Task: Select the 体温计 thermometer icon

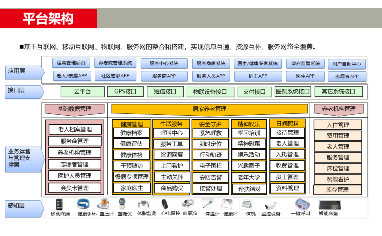Action: [x=208, y=204]
